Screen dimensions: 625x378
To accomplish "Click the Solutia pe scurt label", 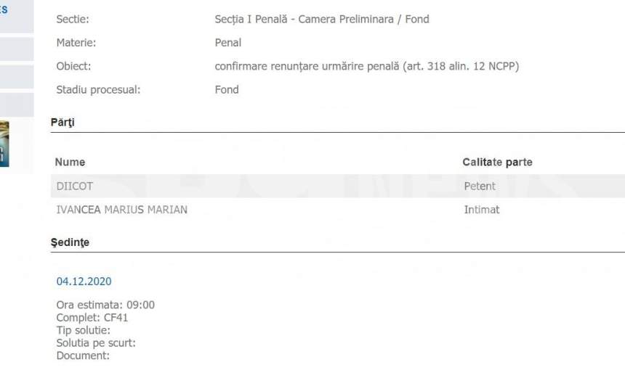I will tap(96, 342).
